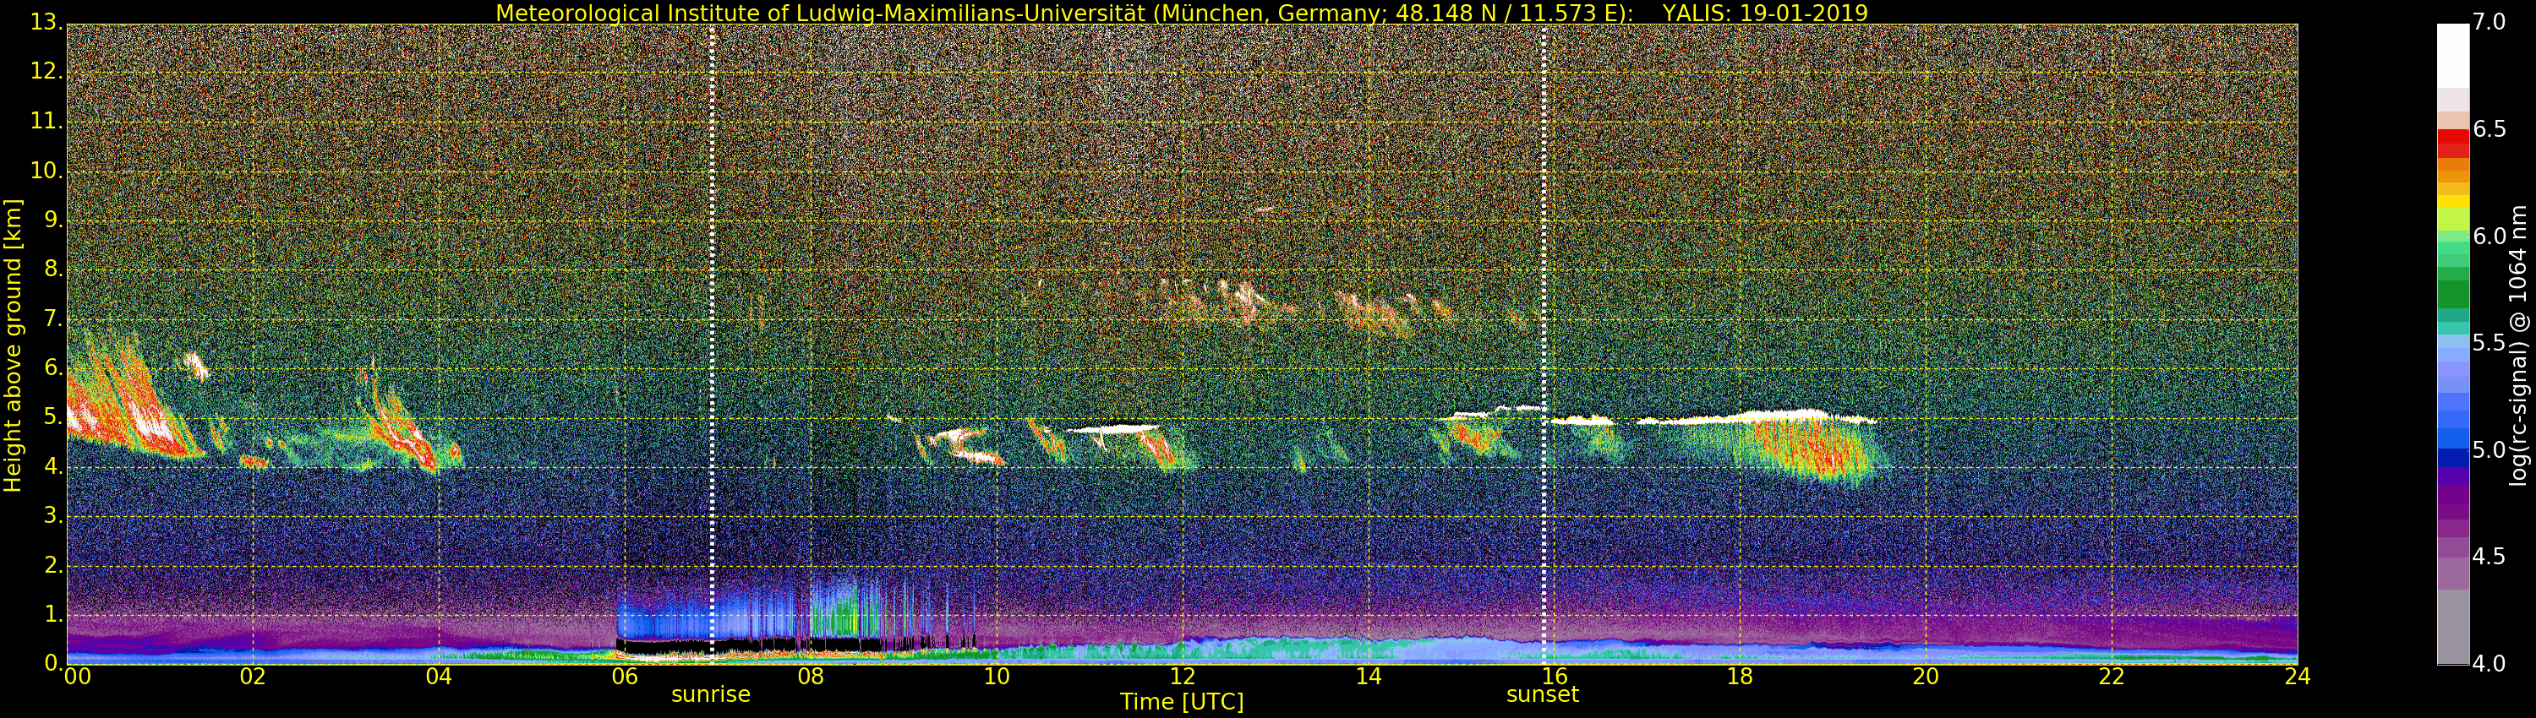Select the 'sunset' label below the time axis

click(1543, 694)
